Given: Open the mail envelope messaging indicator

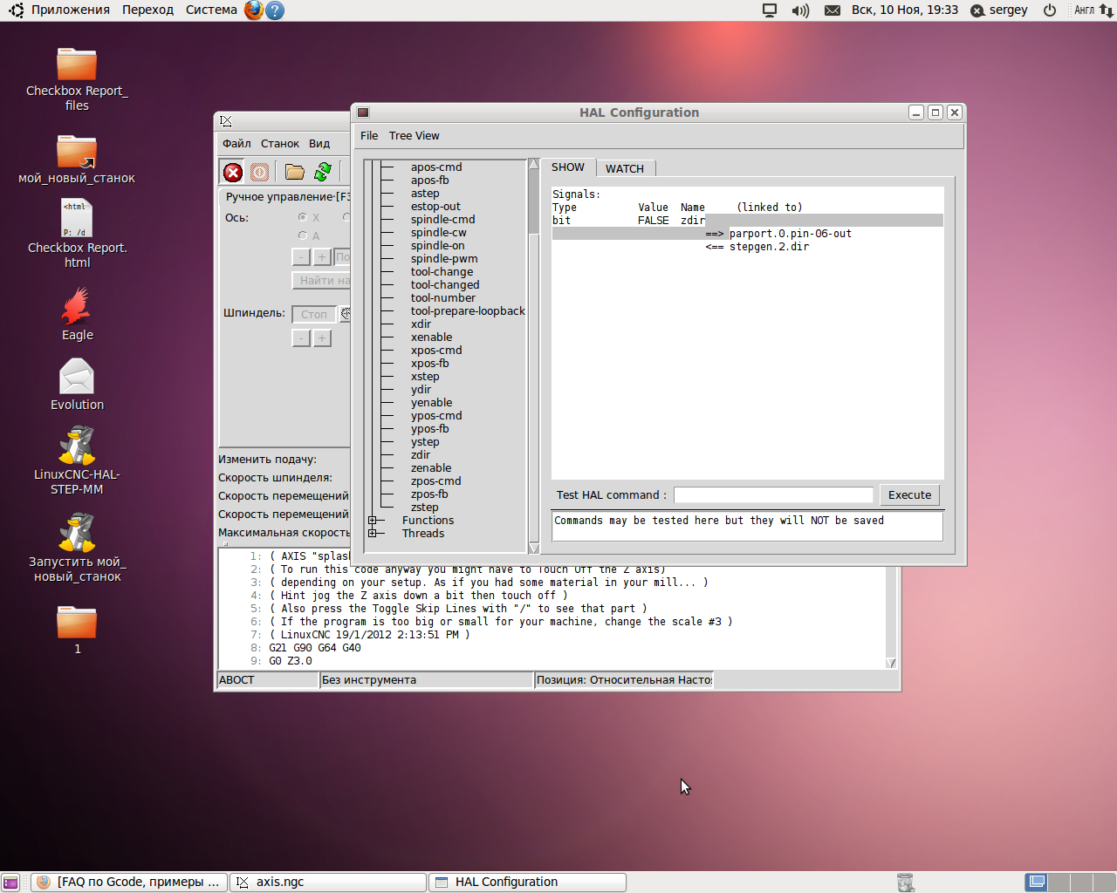Looking at the screenshot, I should point(833,10).
